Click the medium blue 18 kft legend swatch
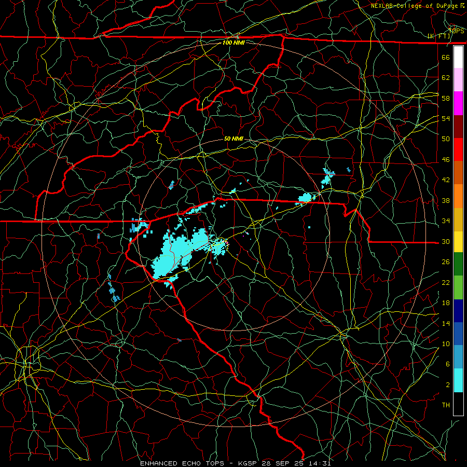The width and height of the screenshot is (467, 467). (458, 334)
